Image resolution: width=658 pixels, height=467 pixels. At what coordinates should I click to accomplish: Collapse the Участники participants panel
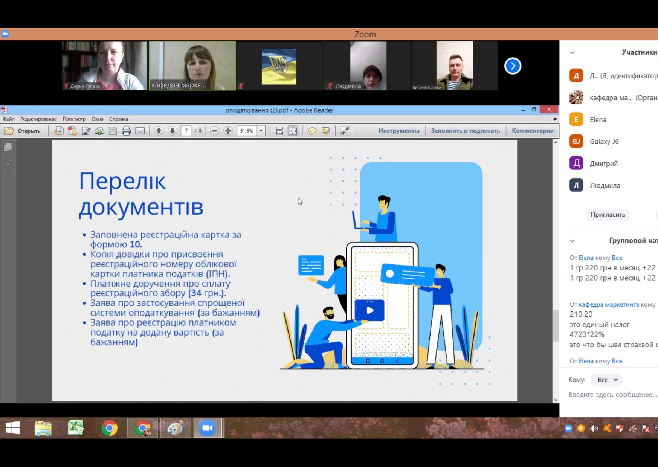tap(572, 53)
